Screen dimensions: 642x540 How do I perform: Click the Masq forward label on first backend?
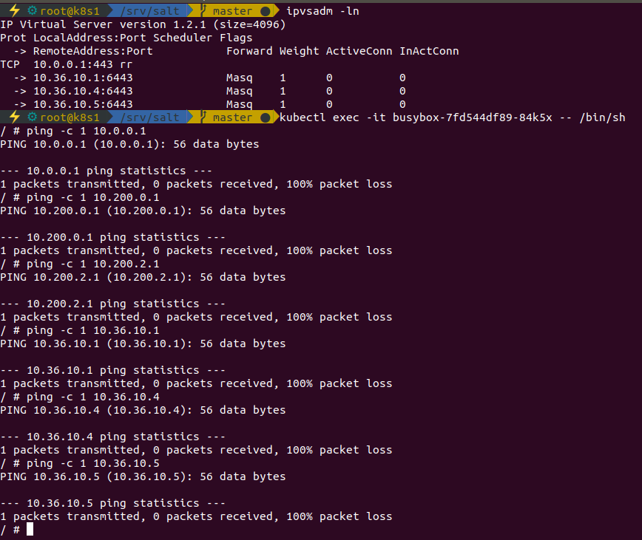[238, 77]
